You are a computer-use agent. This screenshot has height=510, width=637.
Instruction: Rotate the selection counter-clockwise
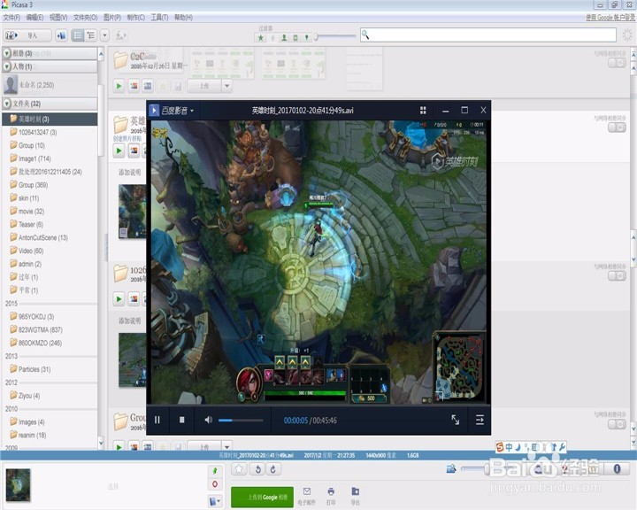pyautogui.click(x=257, y=469)
